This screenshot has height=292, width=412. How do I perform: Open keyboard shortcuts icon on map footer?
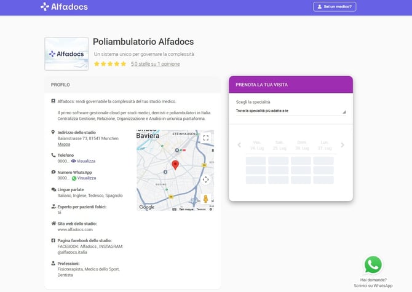(174, 209)
